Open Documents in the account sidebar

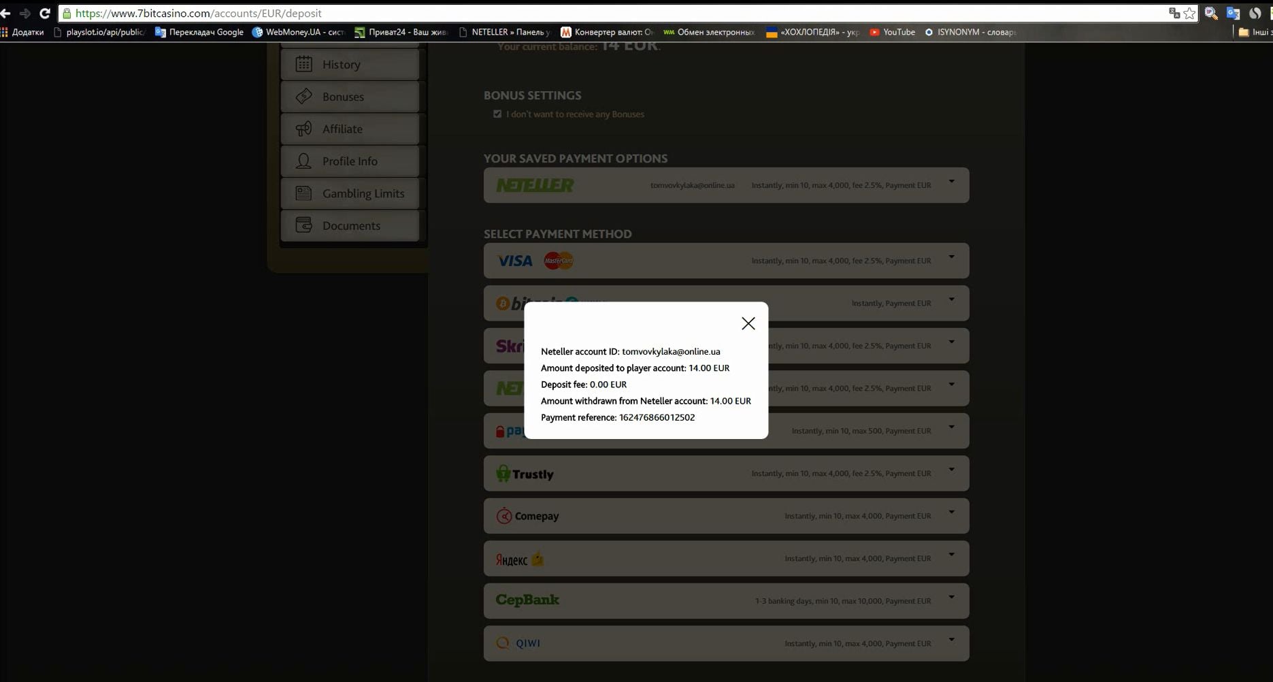point(350,226)
